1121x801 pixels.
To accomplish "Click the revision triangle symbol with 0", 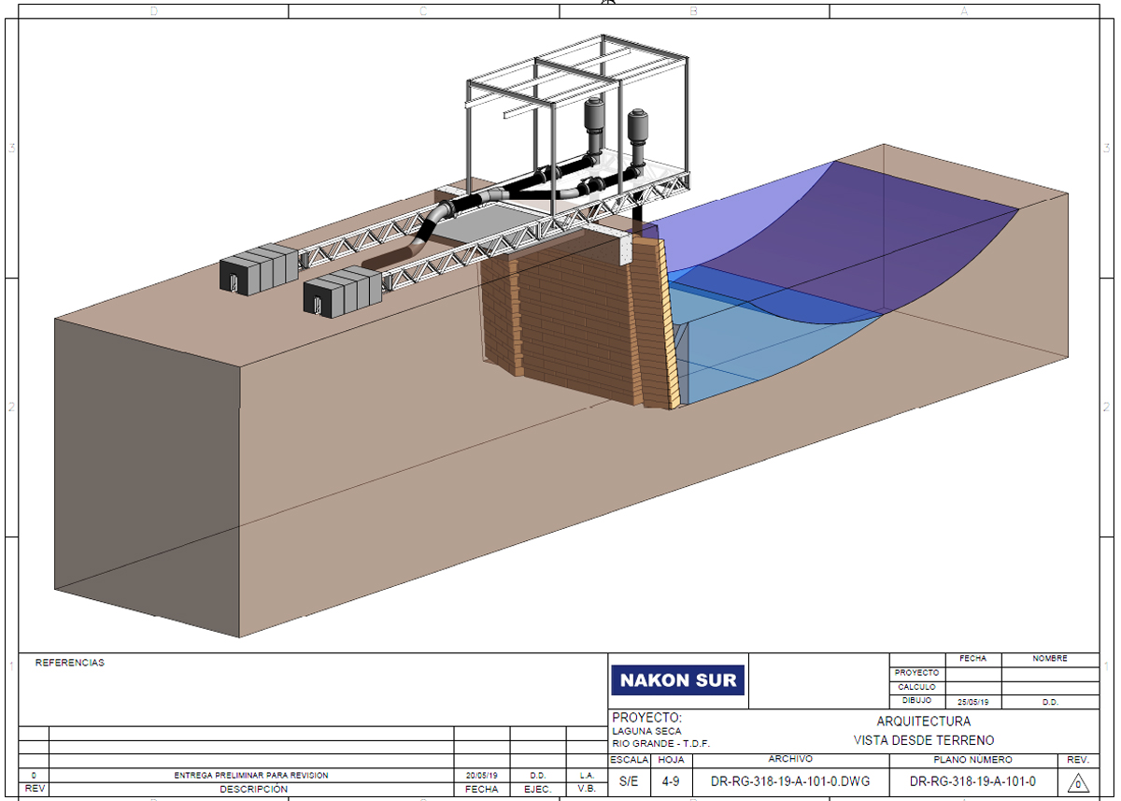I will (1077, 782).
